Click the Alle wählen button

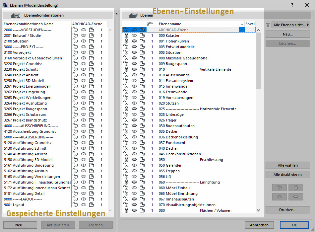coord(288,165)
